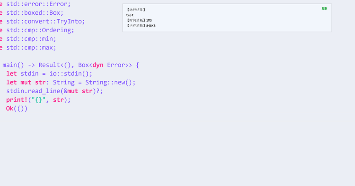
Task: Click the std::cmp::max import line
Action: point(31,48)
